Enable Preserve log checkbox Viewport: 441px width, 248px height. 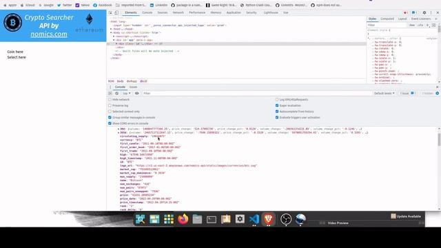tap(110, 105)
